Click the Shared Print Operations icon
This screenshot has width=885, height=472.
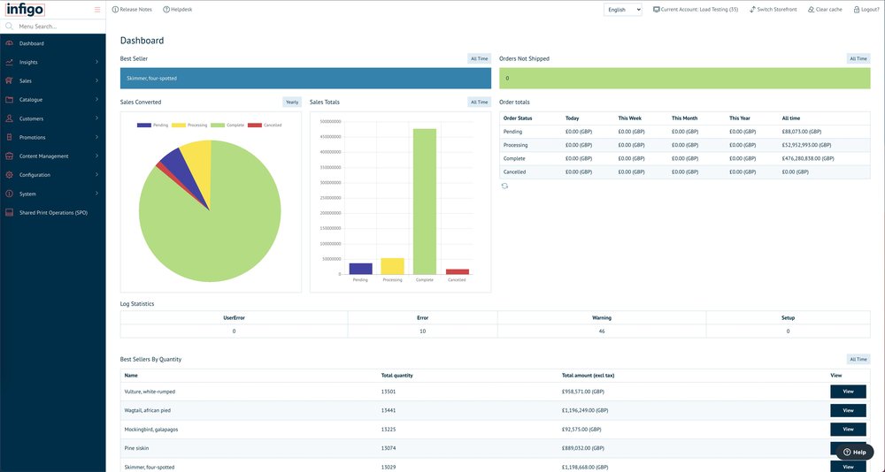pyautogui.click(x=9, y=213)
